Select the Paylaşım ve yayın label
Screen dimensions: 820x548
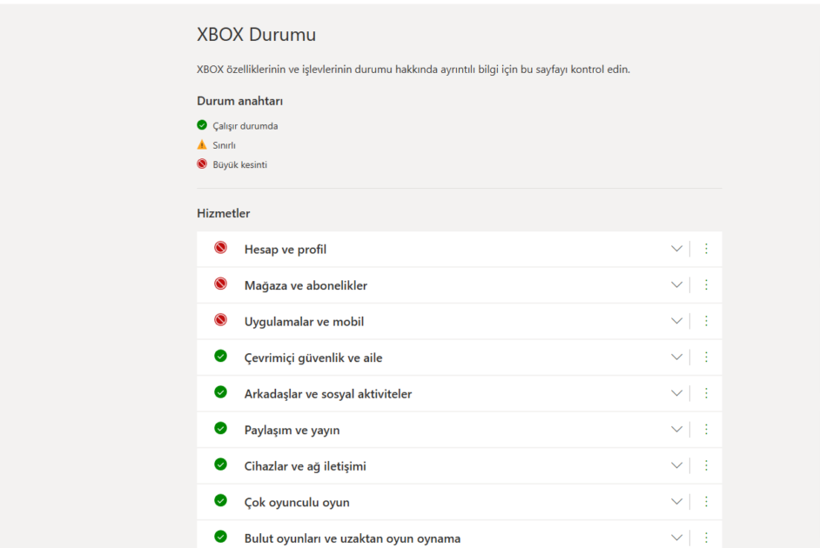(292, 430)
